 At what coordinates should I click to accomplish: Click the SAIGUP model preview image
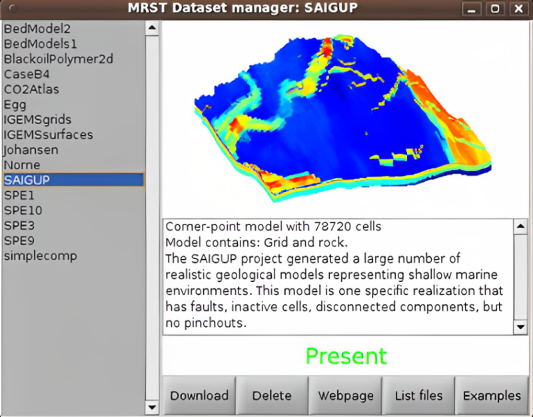pyautogui.click(x=342, y=119)
